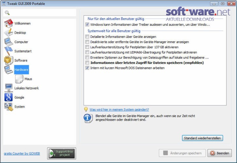The height and width of the screenshot is (163, 237).
Task: Open the System category
Action: pos(20,107)
